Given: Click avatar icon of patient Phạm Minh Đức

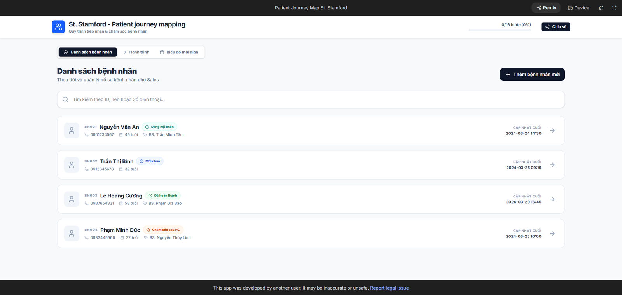Looking at the screenshot, I should pyautogui.click(x=72, y=234).
